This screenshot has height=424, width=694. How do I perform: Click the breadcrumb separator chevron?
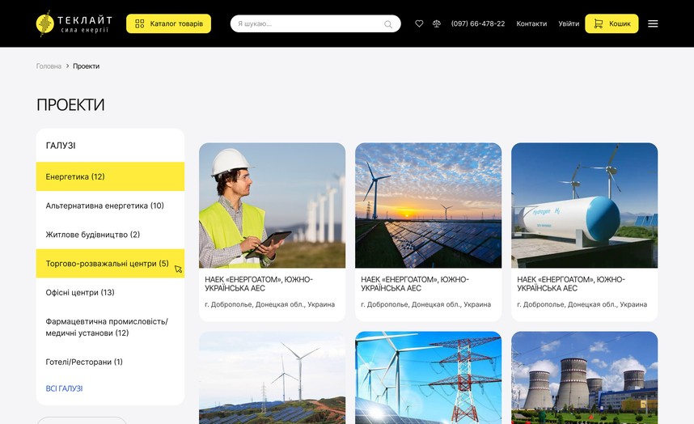67,66
